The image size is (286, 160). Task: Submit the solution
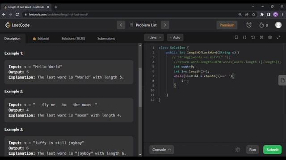(x=272, y=150)
